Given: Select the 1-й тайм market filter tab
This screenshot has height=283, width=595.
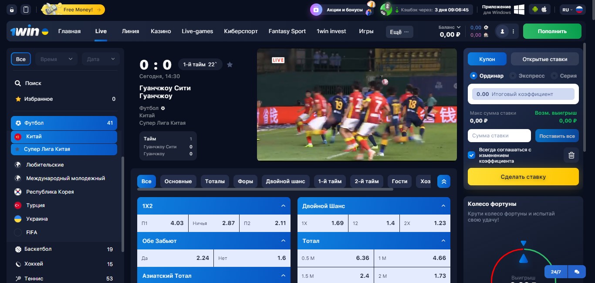Looking at the screenshot, I should (x=330, y=181).
